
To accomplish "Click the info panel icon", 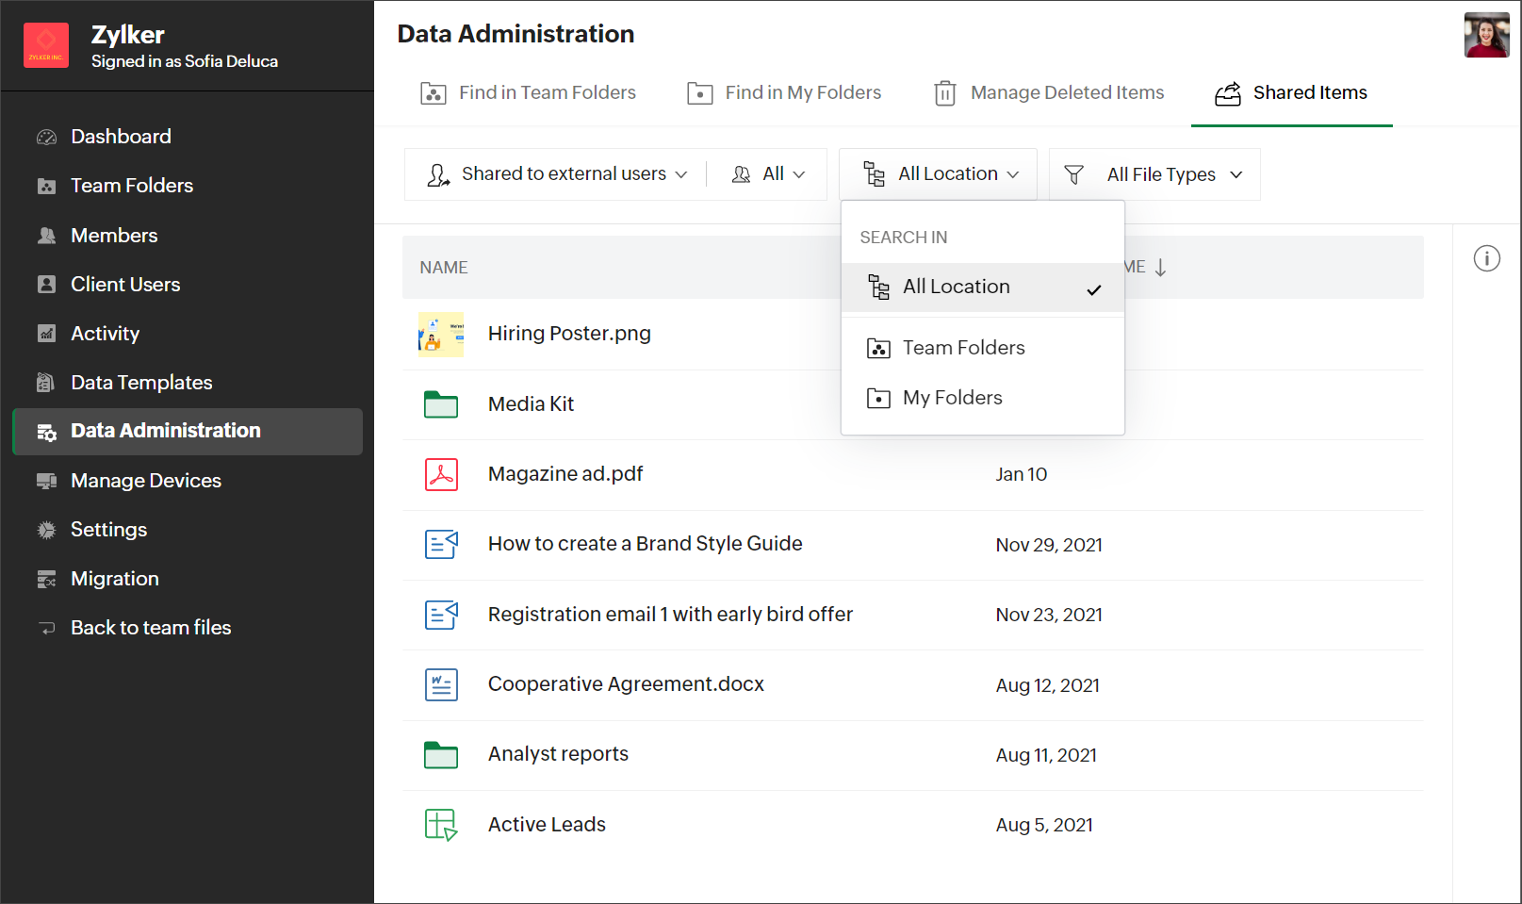I will coord(1486,258).
